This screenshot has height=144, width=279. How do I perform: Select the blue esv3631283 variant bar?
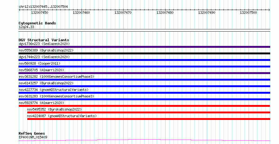click(x=144, y=99)
